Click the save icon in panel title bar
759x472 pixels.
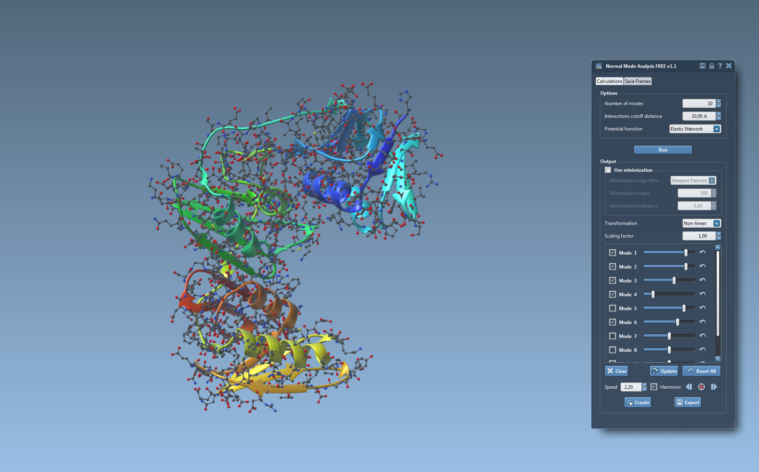pyautogui.click(x=702, y=66)
